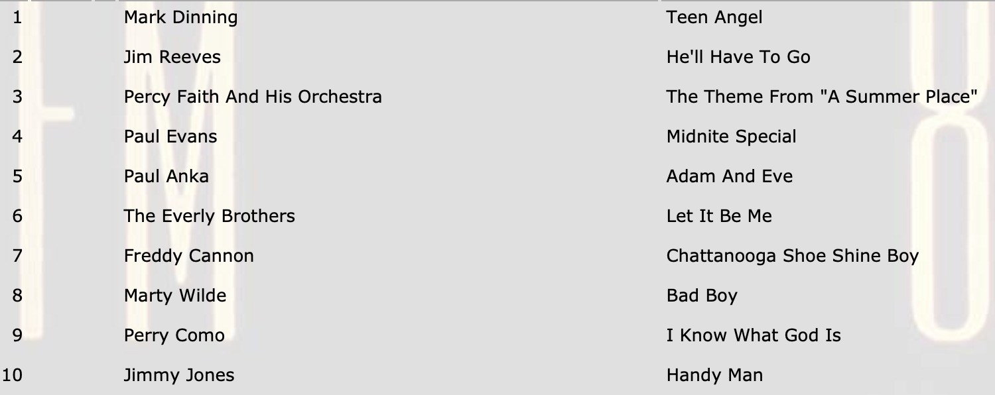Click the artist Paul Anka
The image size is (995, 395).
[x=166, y=176]
